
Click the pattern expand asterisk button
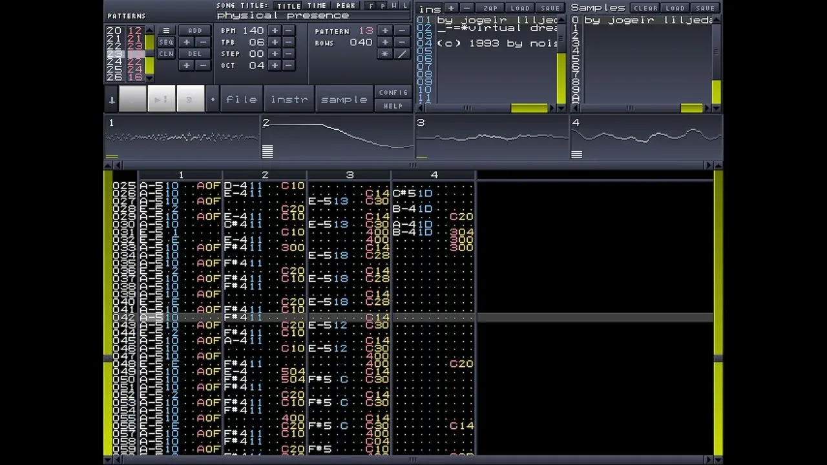tap(385, 54)
